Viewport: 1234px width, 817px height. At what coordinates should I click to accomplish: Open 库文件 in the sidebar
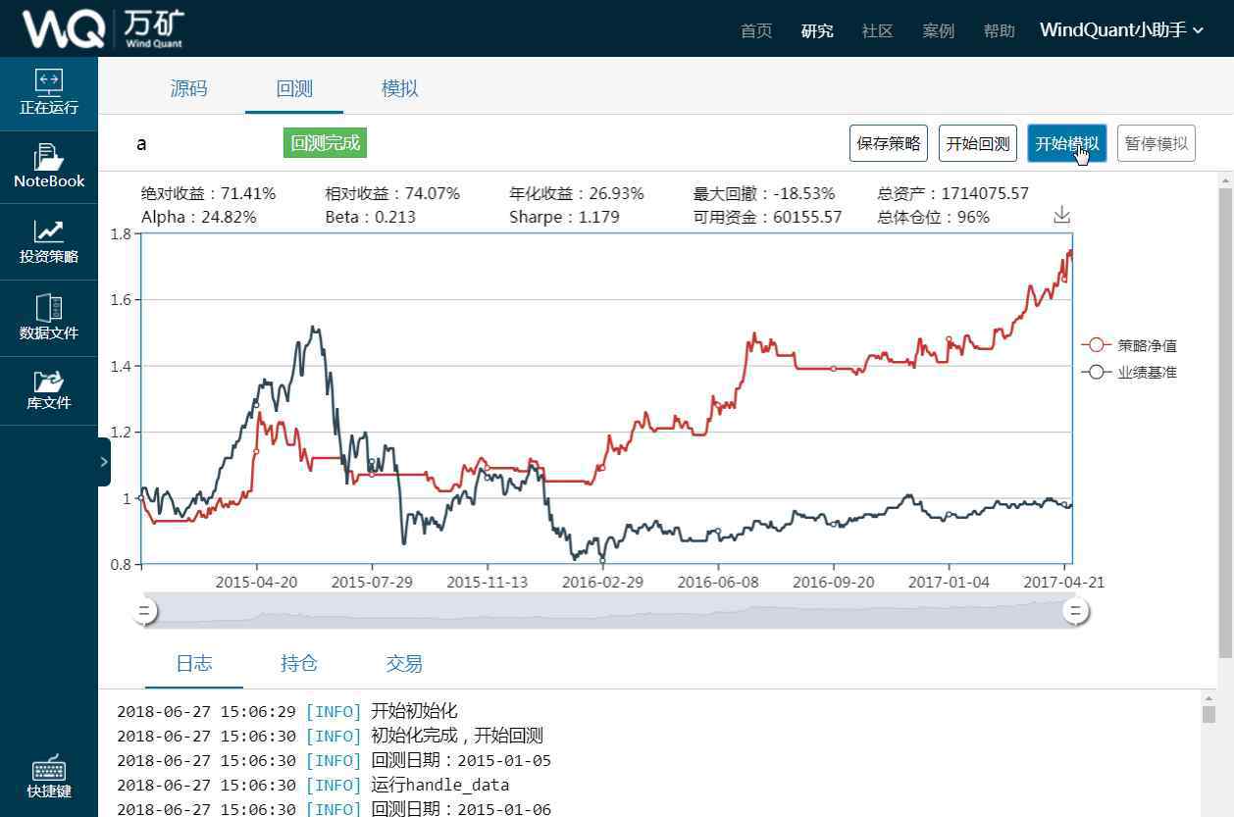[49, 390]
